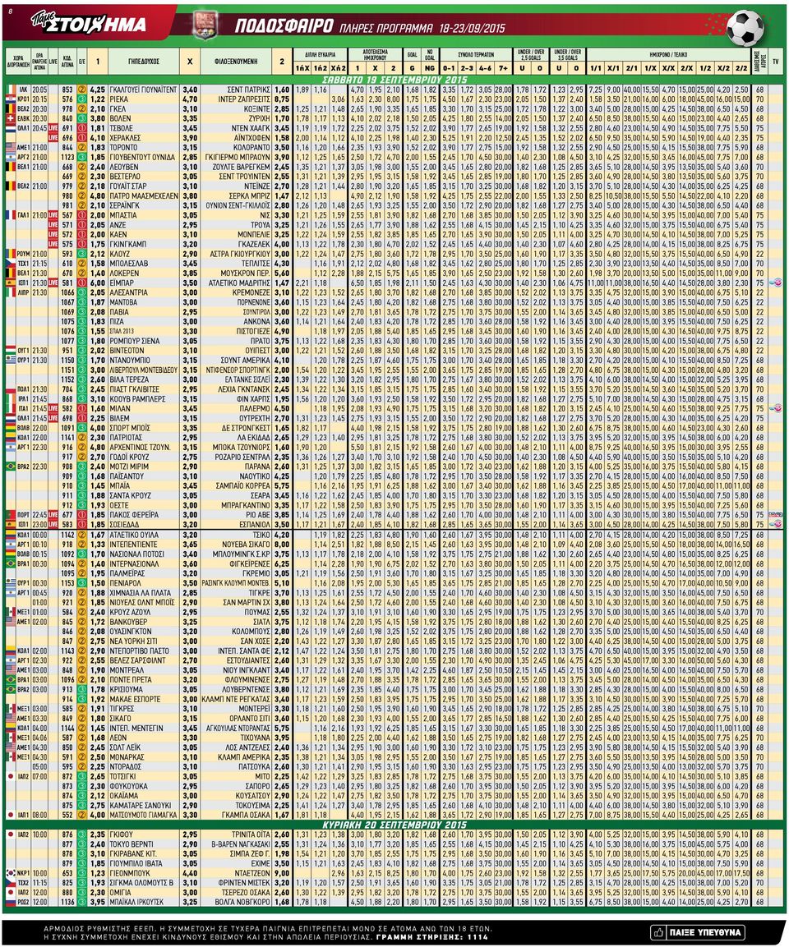Click the away team ΙΝΤΕΡ ΖΑΠΡΕΣΙΤΣ

[244, 99]
